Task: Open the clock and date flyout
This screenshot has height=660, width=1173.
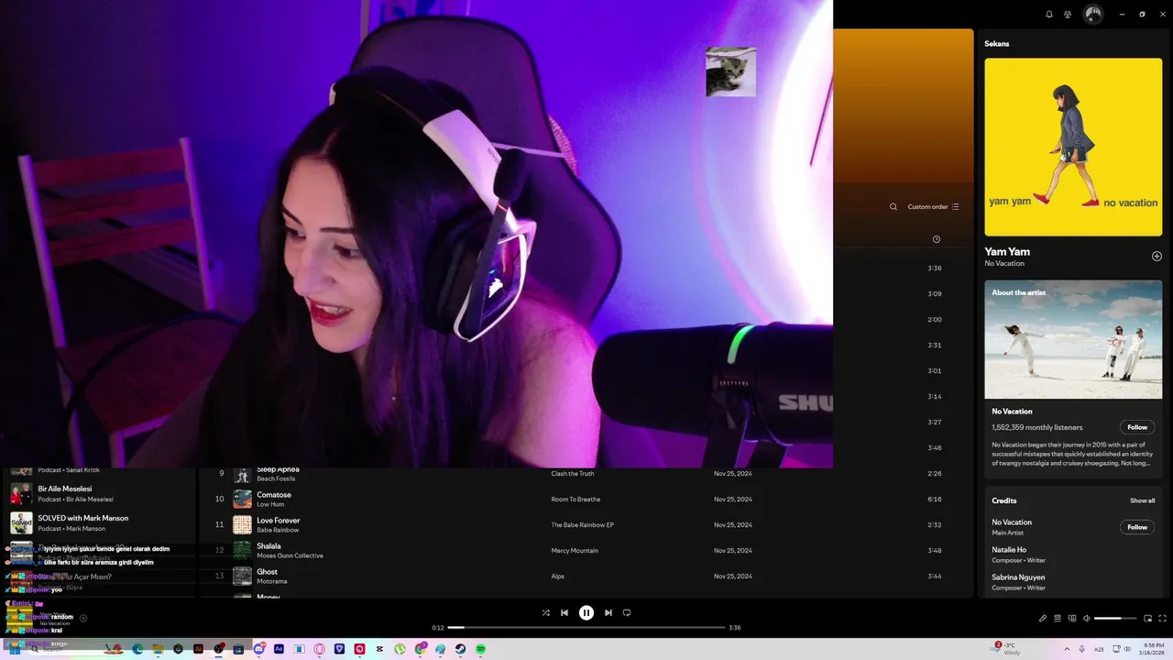Action: (1154, 649)
